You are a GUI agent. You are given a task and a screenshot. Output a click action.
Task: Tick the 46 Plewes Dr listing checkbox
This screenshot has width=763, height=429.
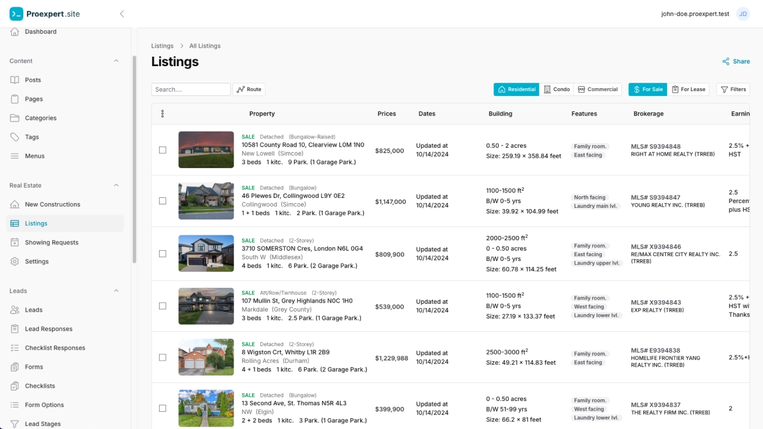(162, 201)
